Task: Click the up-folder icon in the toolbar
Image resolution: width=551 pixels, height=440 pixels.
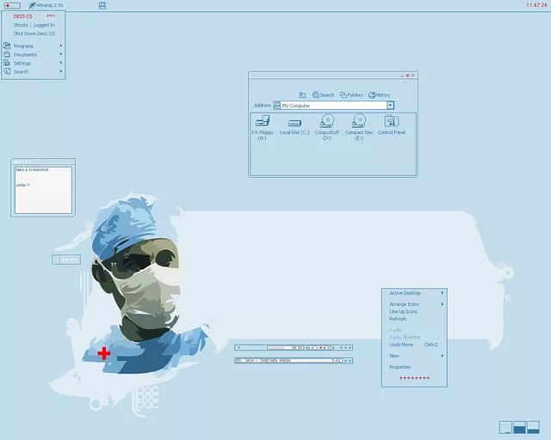Action: 302,95
